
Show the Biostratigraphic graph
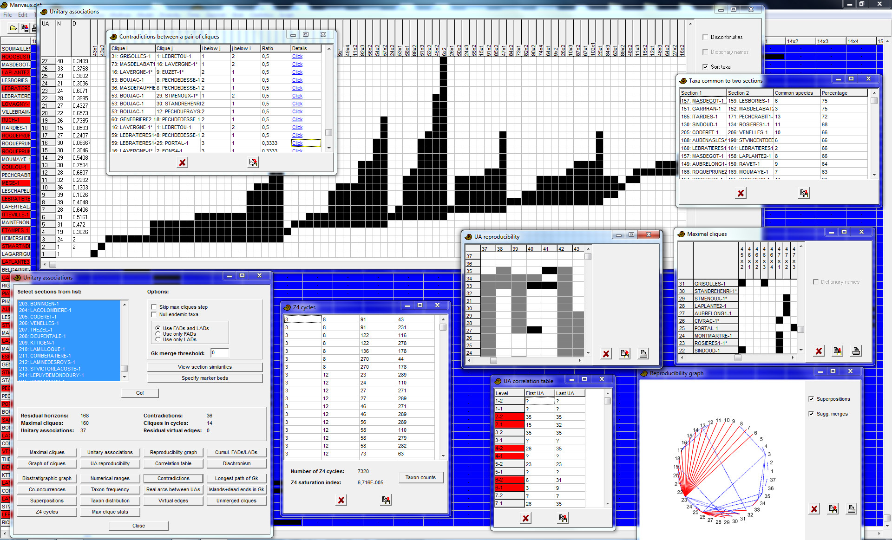[x=47, y=478]
